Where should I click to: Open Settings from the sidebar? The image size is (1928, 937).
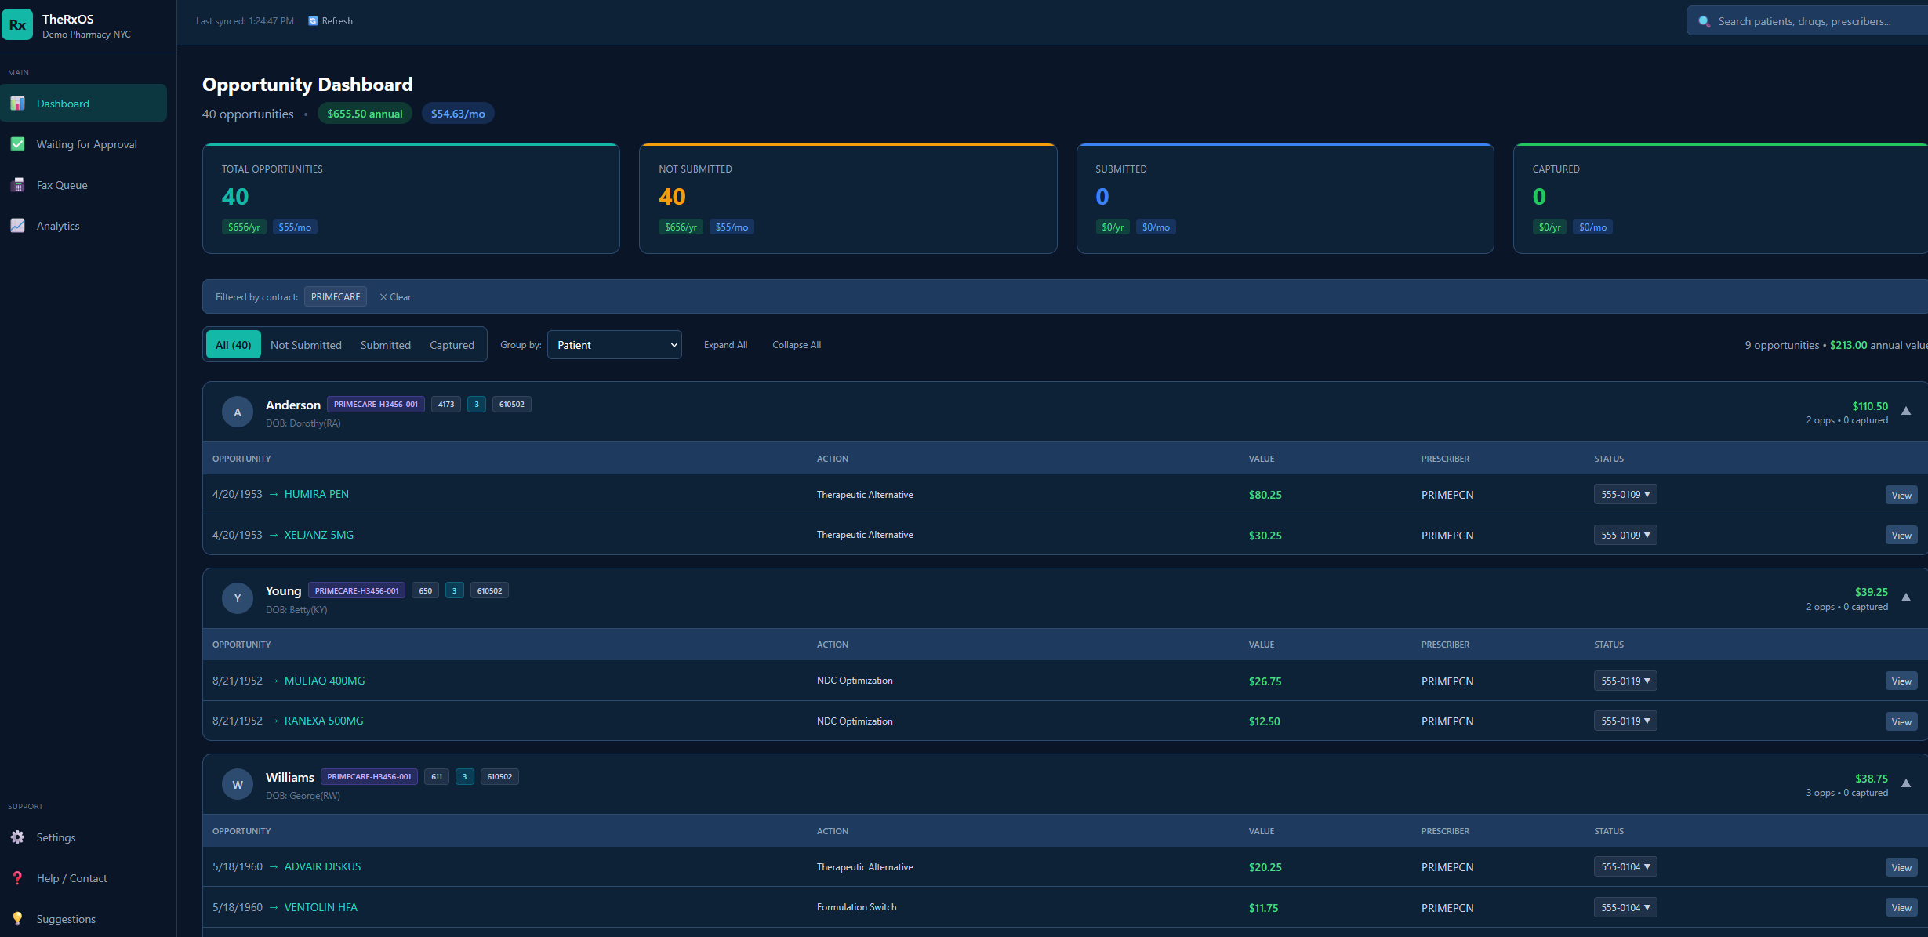56,837
